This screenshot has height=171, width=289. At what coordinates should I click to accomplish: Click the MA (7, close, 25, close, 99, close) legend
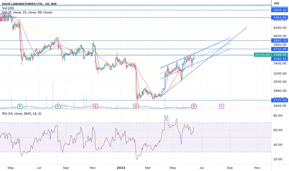coord(27,12)
